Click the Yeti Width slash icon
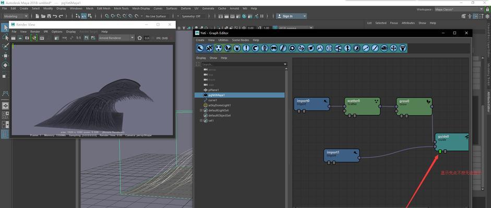This screenshot has width=491, height=208. pyautogui.click(x=283, y=48)
